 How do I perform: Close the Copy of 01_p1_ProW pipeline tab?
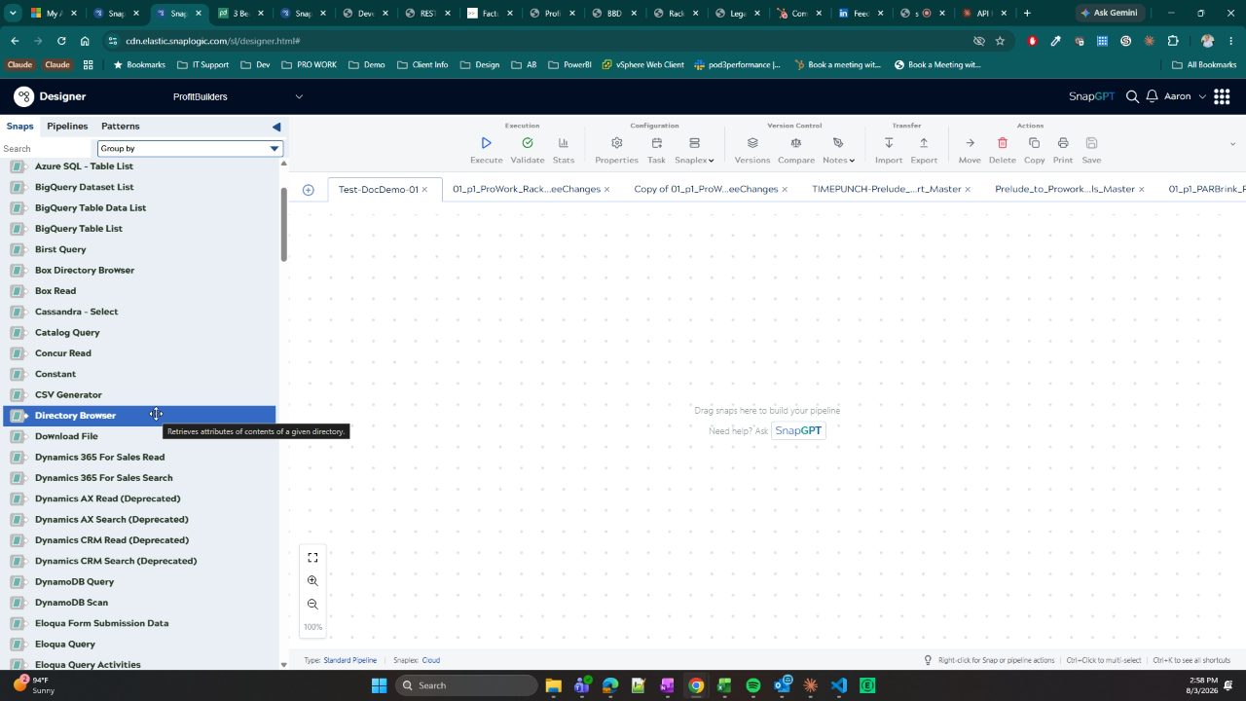coord(787,189)
